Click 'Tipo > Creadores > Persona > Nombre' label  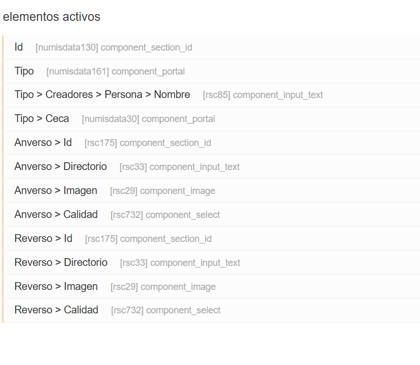tap(102, 95)
